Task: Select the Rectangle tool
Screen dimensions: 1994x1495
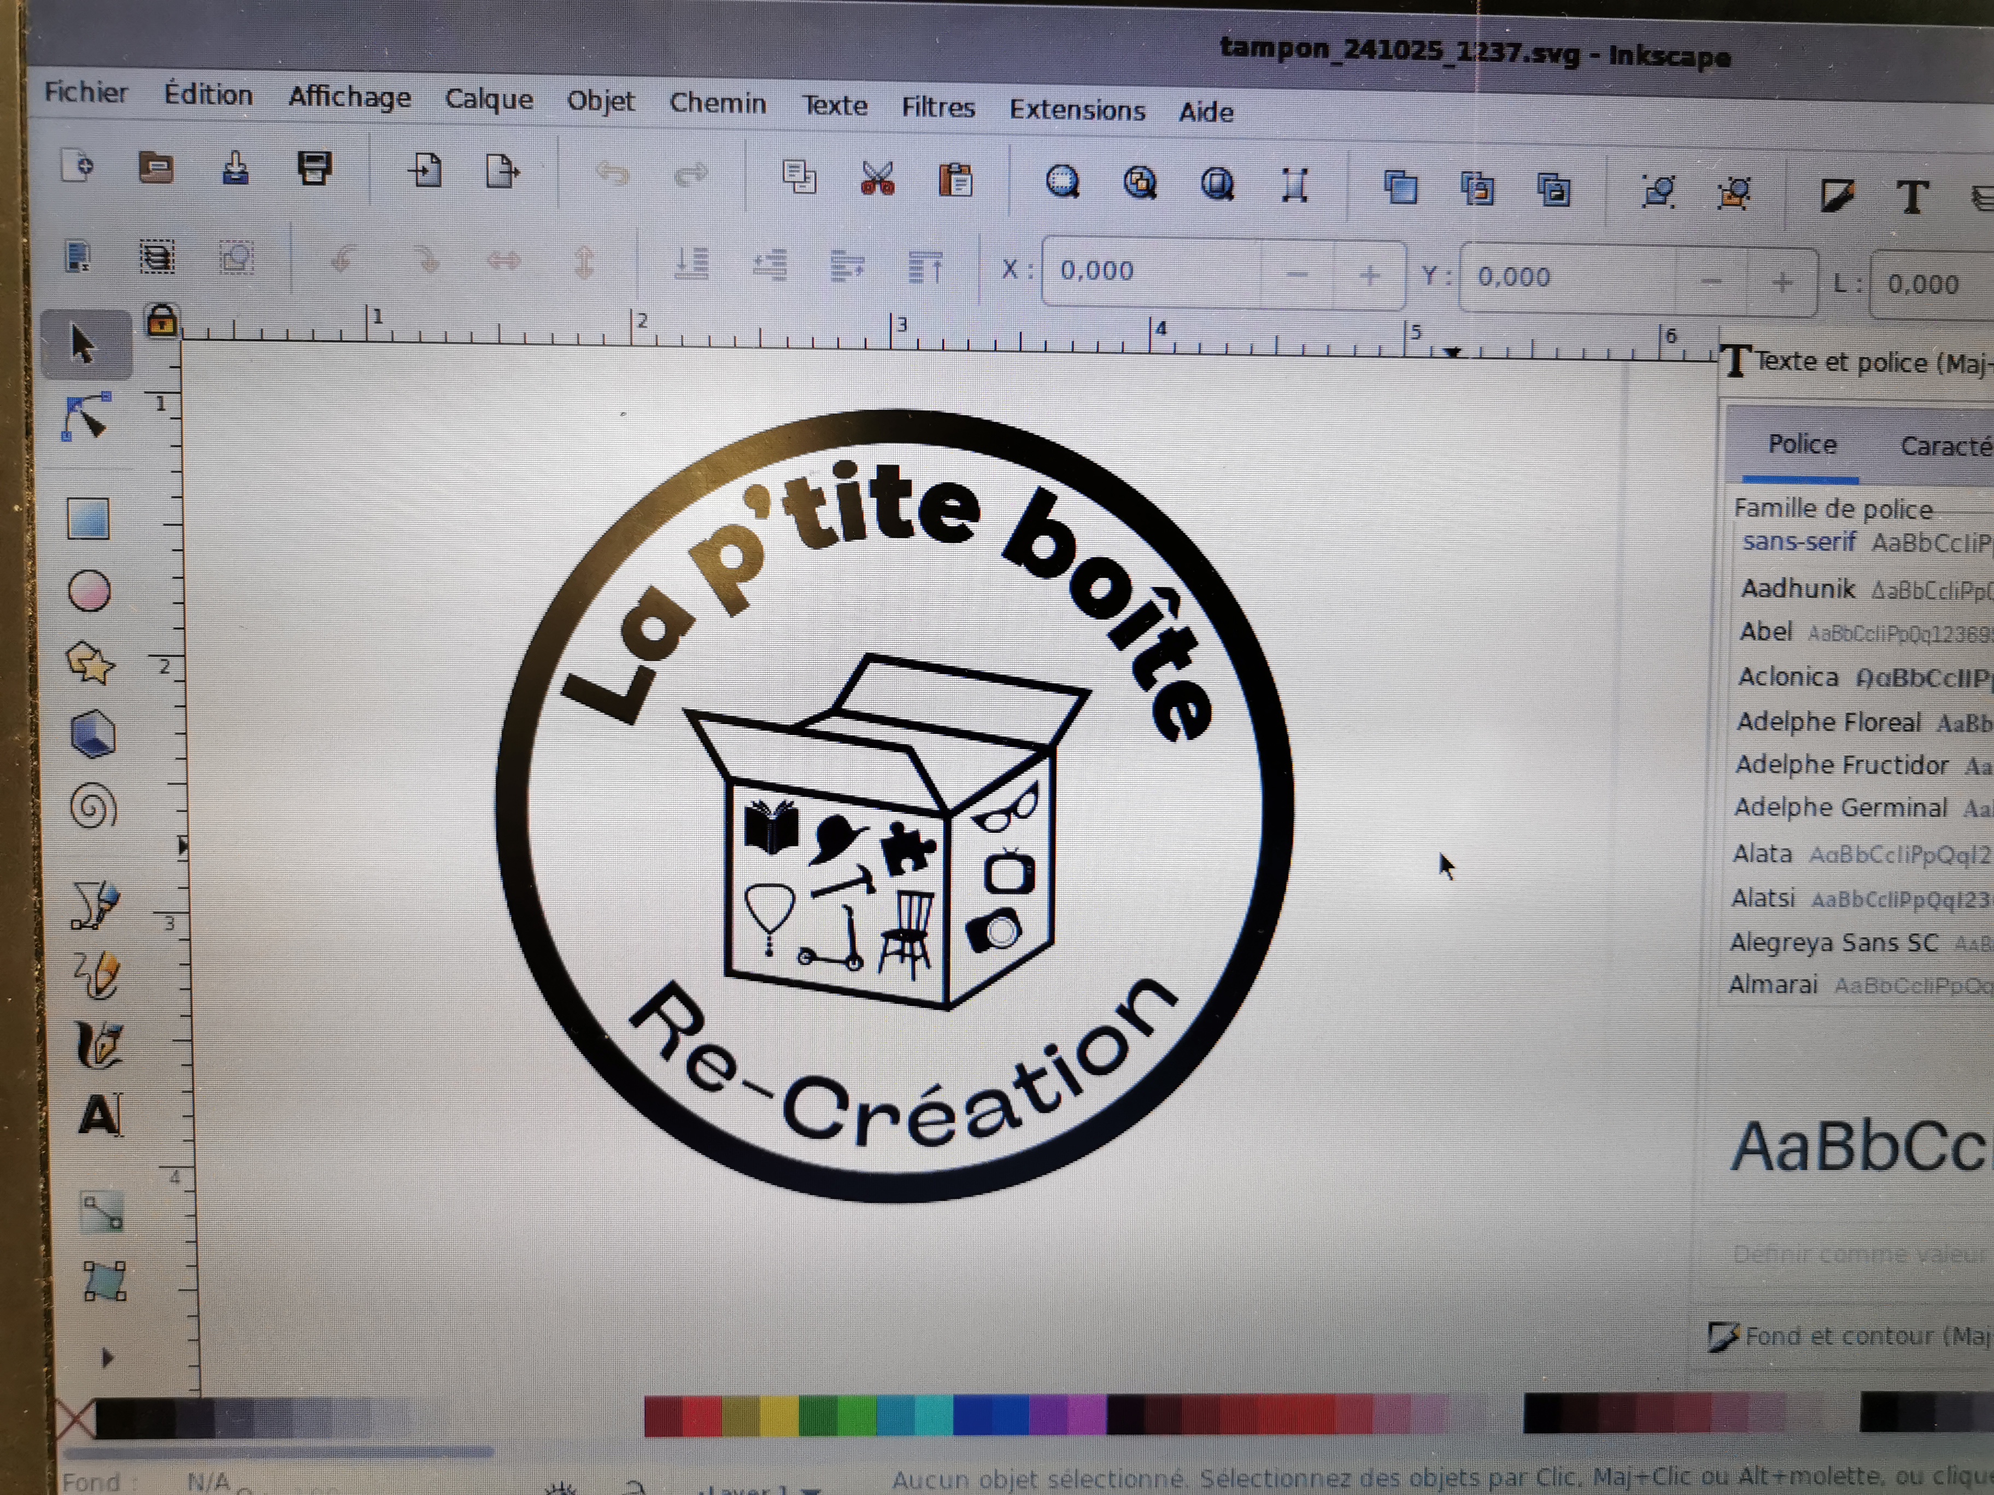Action: [x=89, y=519]
